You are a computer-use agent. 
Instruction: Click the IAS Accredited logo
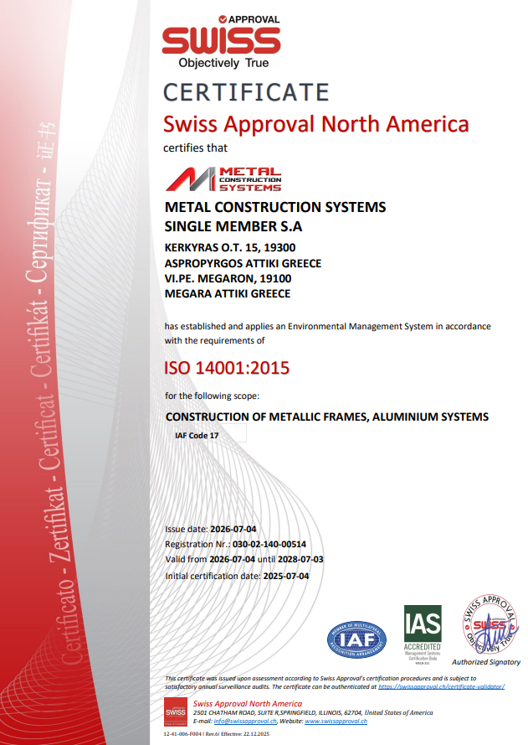tap(423, 634)
